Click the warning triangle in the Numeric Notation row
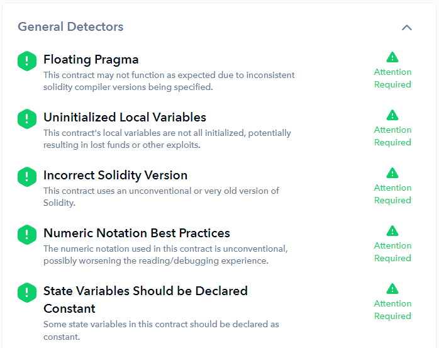Screen dimensions: 439x348 [x=392, y=231]
